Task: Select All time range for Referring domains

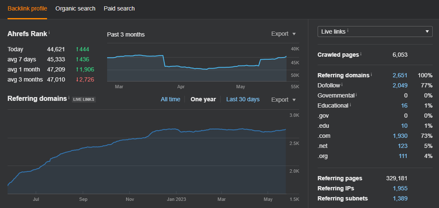Action: (171, 100)
